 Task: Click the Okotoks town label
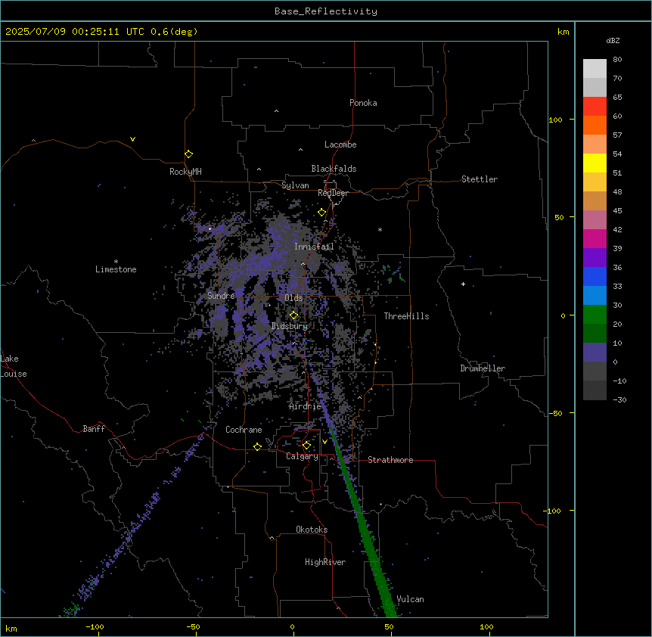pos(312,530)
